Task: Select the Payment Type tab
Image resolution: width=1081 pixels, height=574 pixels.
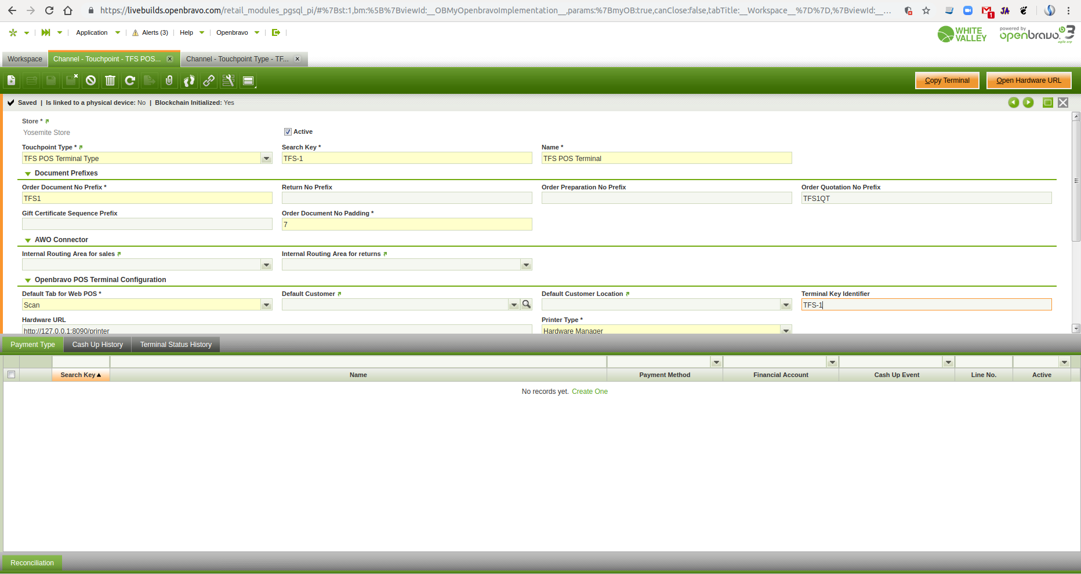Action: point(32,345)
